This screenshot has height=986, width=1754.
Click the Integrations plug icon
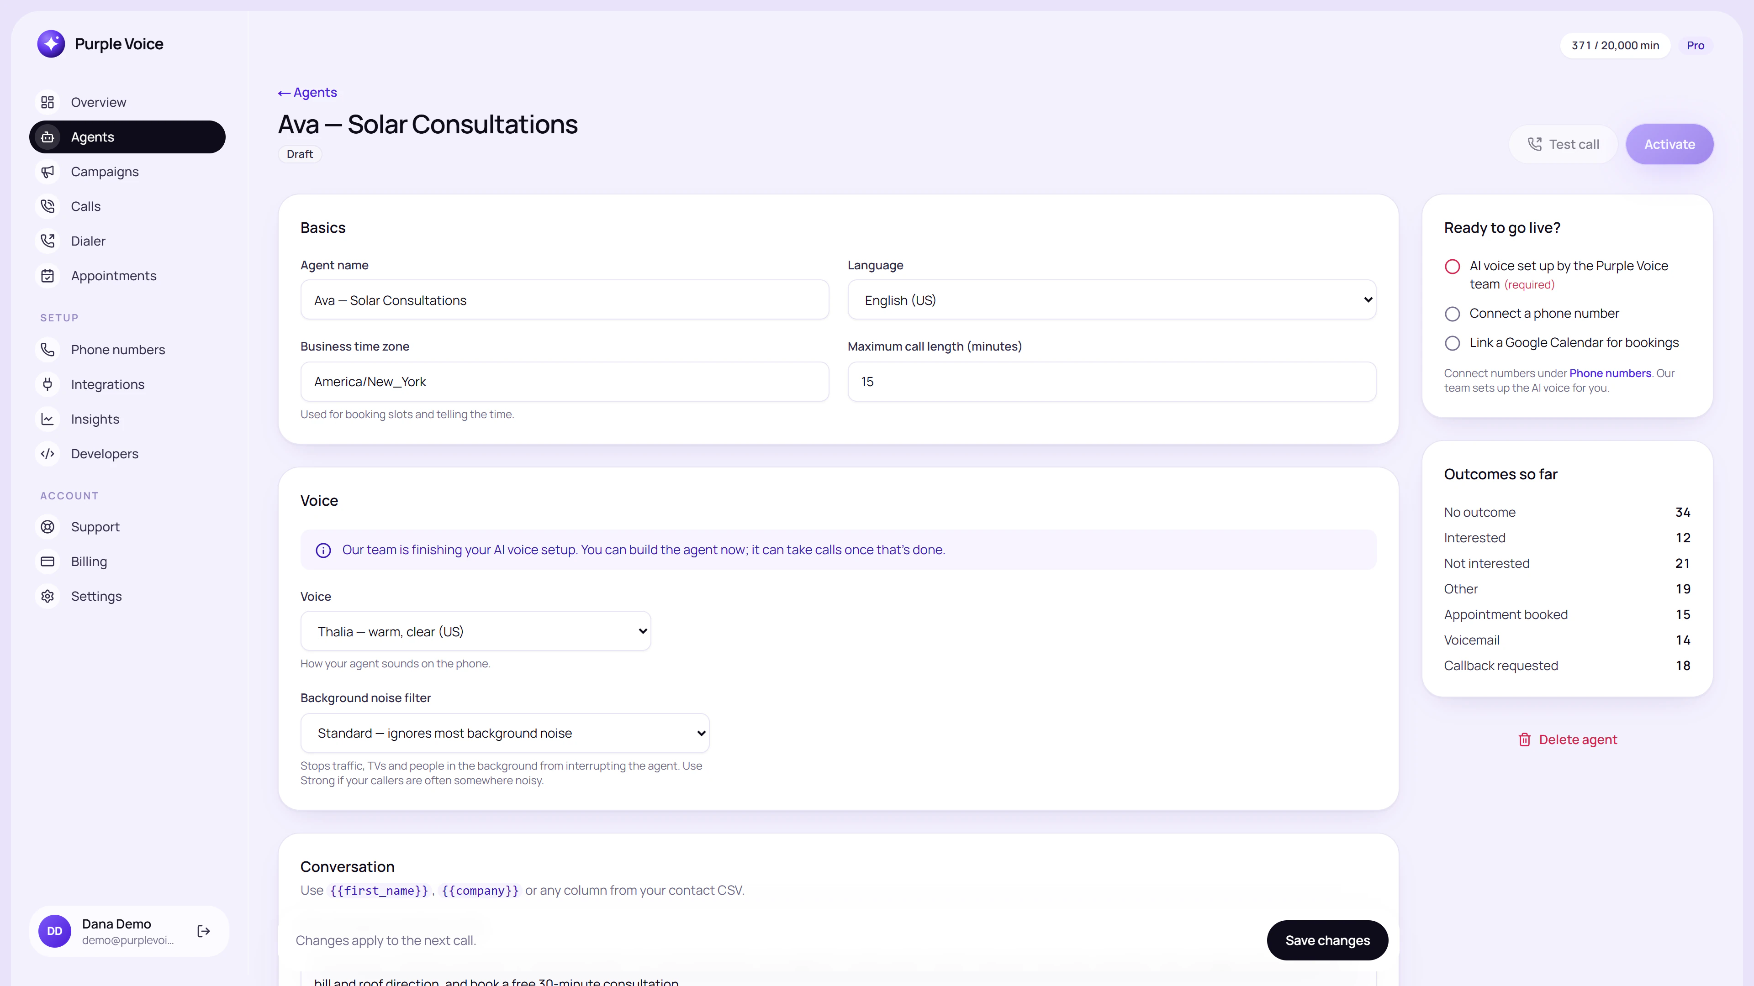point(48,384)
